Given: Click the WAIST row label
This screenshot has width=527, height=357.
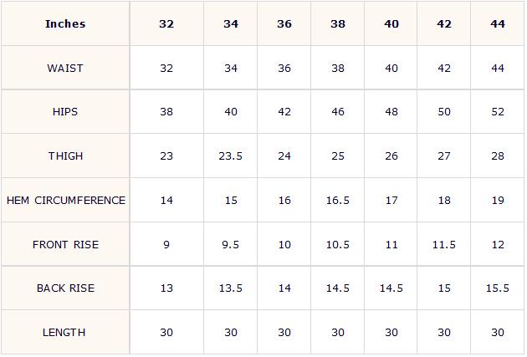Looking at the screenshot, I should tap(65, 69).
